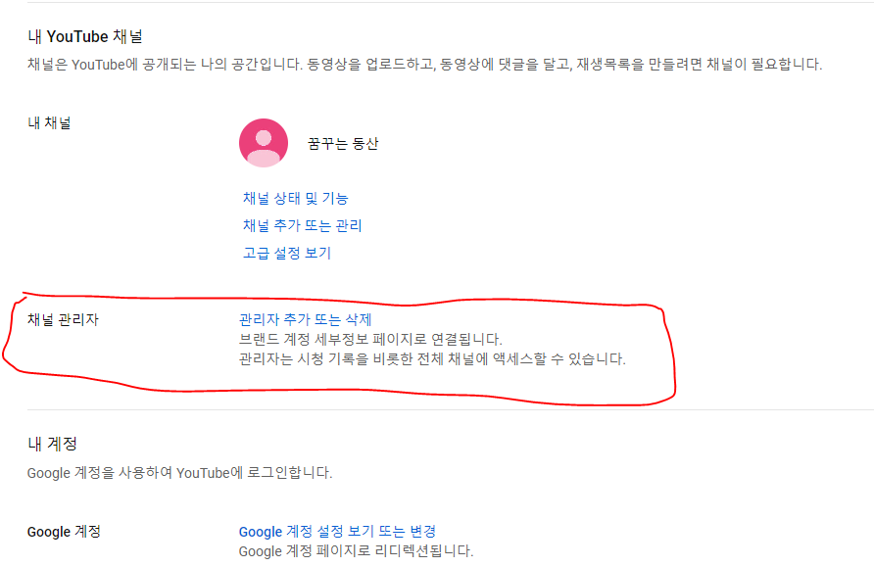Open the 채널 추가 또는 관리 link
The width and height of the screenshot is (874, 567).
coord(302,225)
